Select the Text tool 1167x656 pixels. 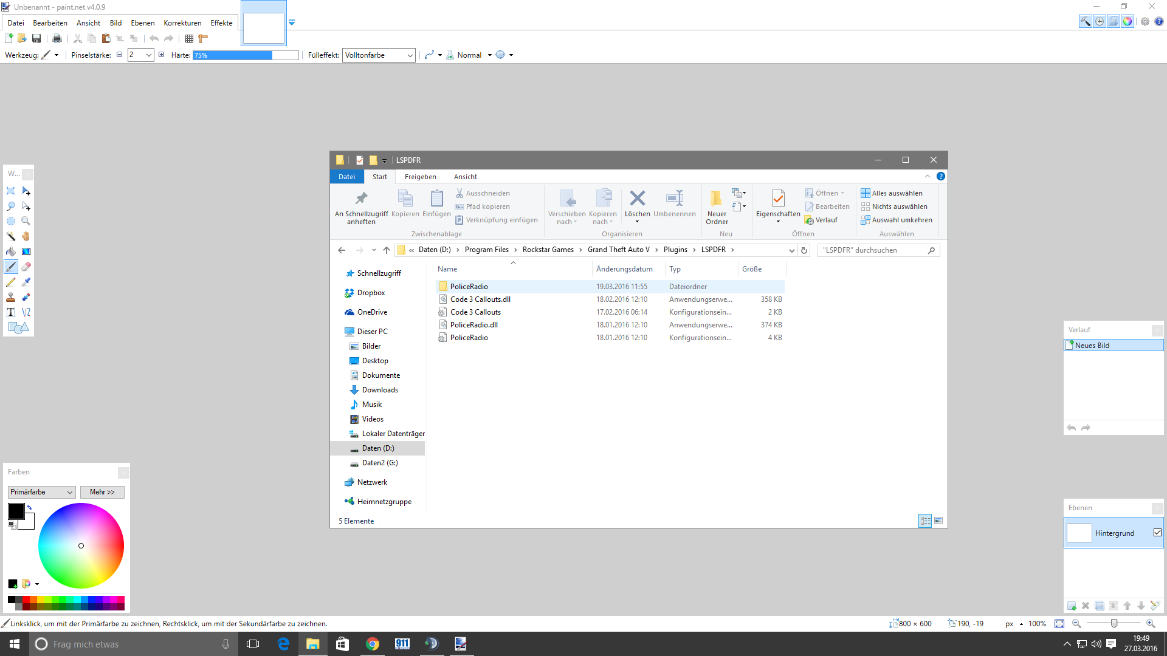coord(11,312)
